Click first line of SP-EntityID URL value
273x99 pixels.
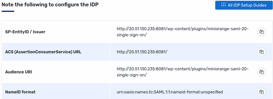tap(183, 29)
